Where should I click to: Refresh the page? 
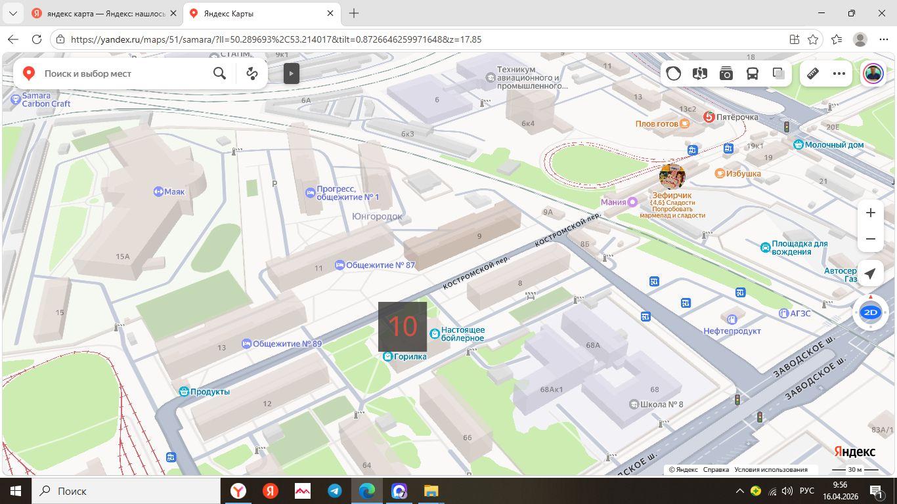(37, 39)
